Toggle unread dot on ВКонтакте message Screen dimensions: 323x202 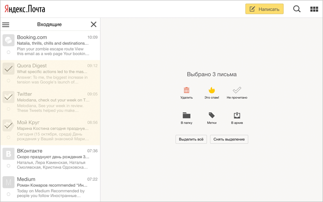point(8,166)
